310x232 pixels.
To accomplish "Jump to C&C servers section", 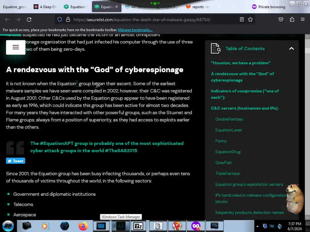I will point(245,108).
